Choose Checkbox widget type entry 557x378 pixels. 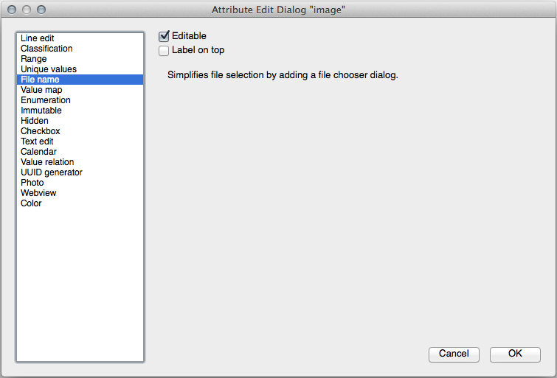tap(41, 131)
